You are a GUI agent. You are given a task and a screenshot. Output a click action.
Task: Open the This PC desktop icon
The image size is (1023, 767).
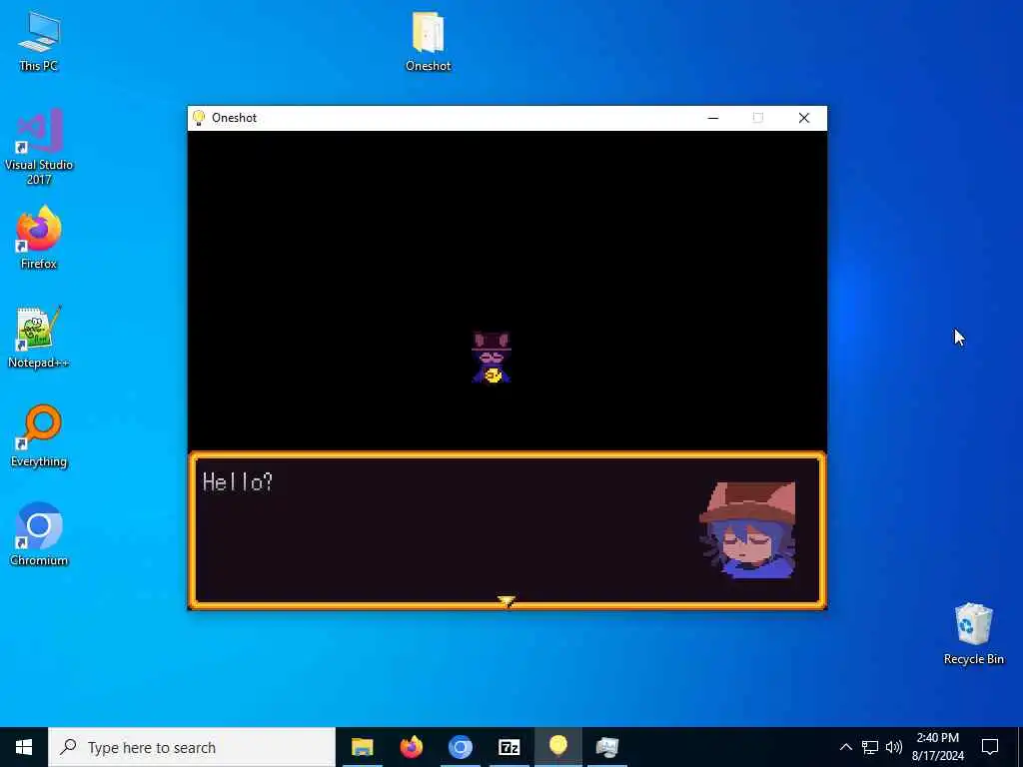tap(39, 40)
